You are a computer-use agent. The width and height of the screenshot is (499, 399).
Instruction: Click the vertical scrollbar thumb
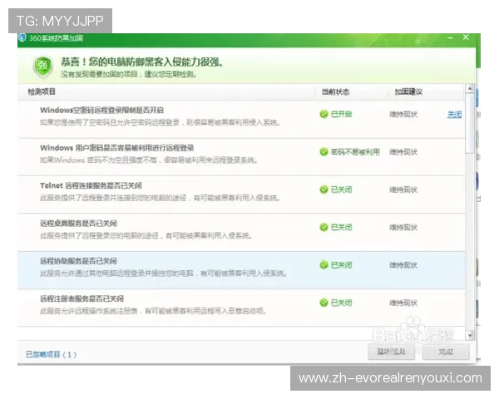pyautogui.click(x=470, y=124)
